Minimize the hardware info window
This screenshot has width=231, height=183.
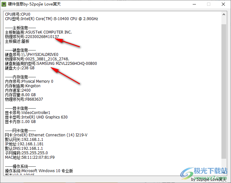coord(194,4)
